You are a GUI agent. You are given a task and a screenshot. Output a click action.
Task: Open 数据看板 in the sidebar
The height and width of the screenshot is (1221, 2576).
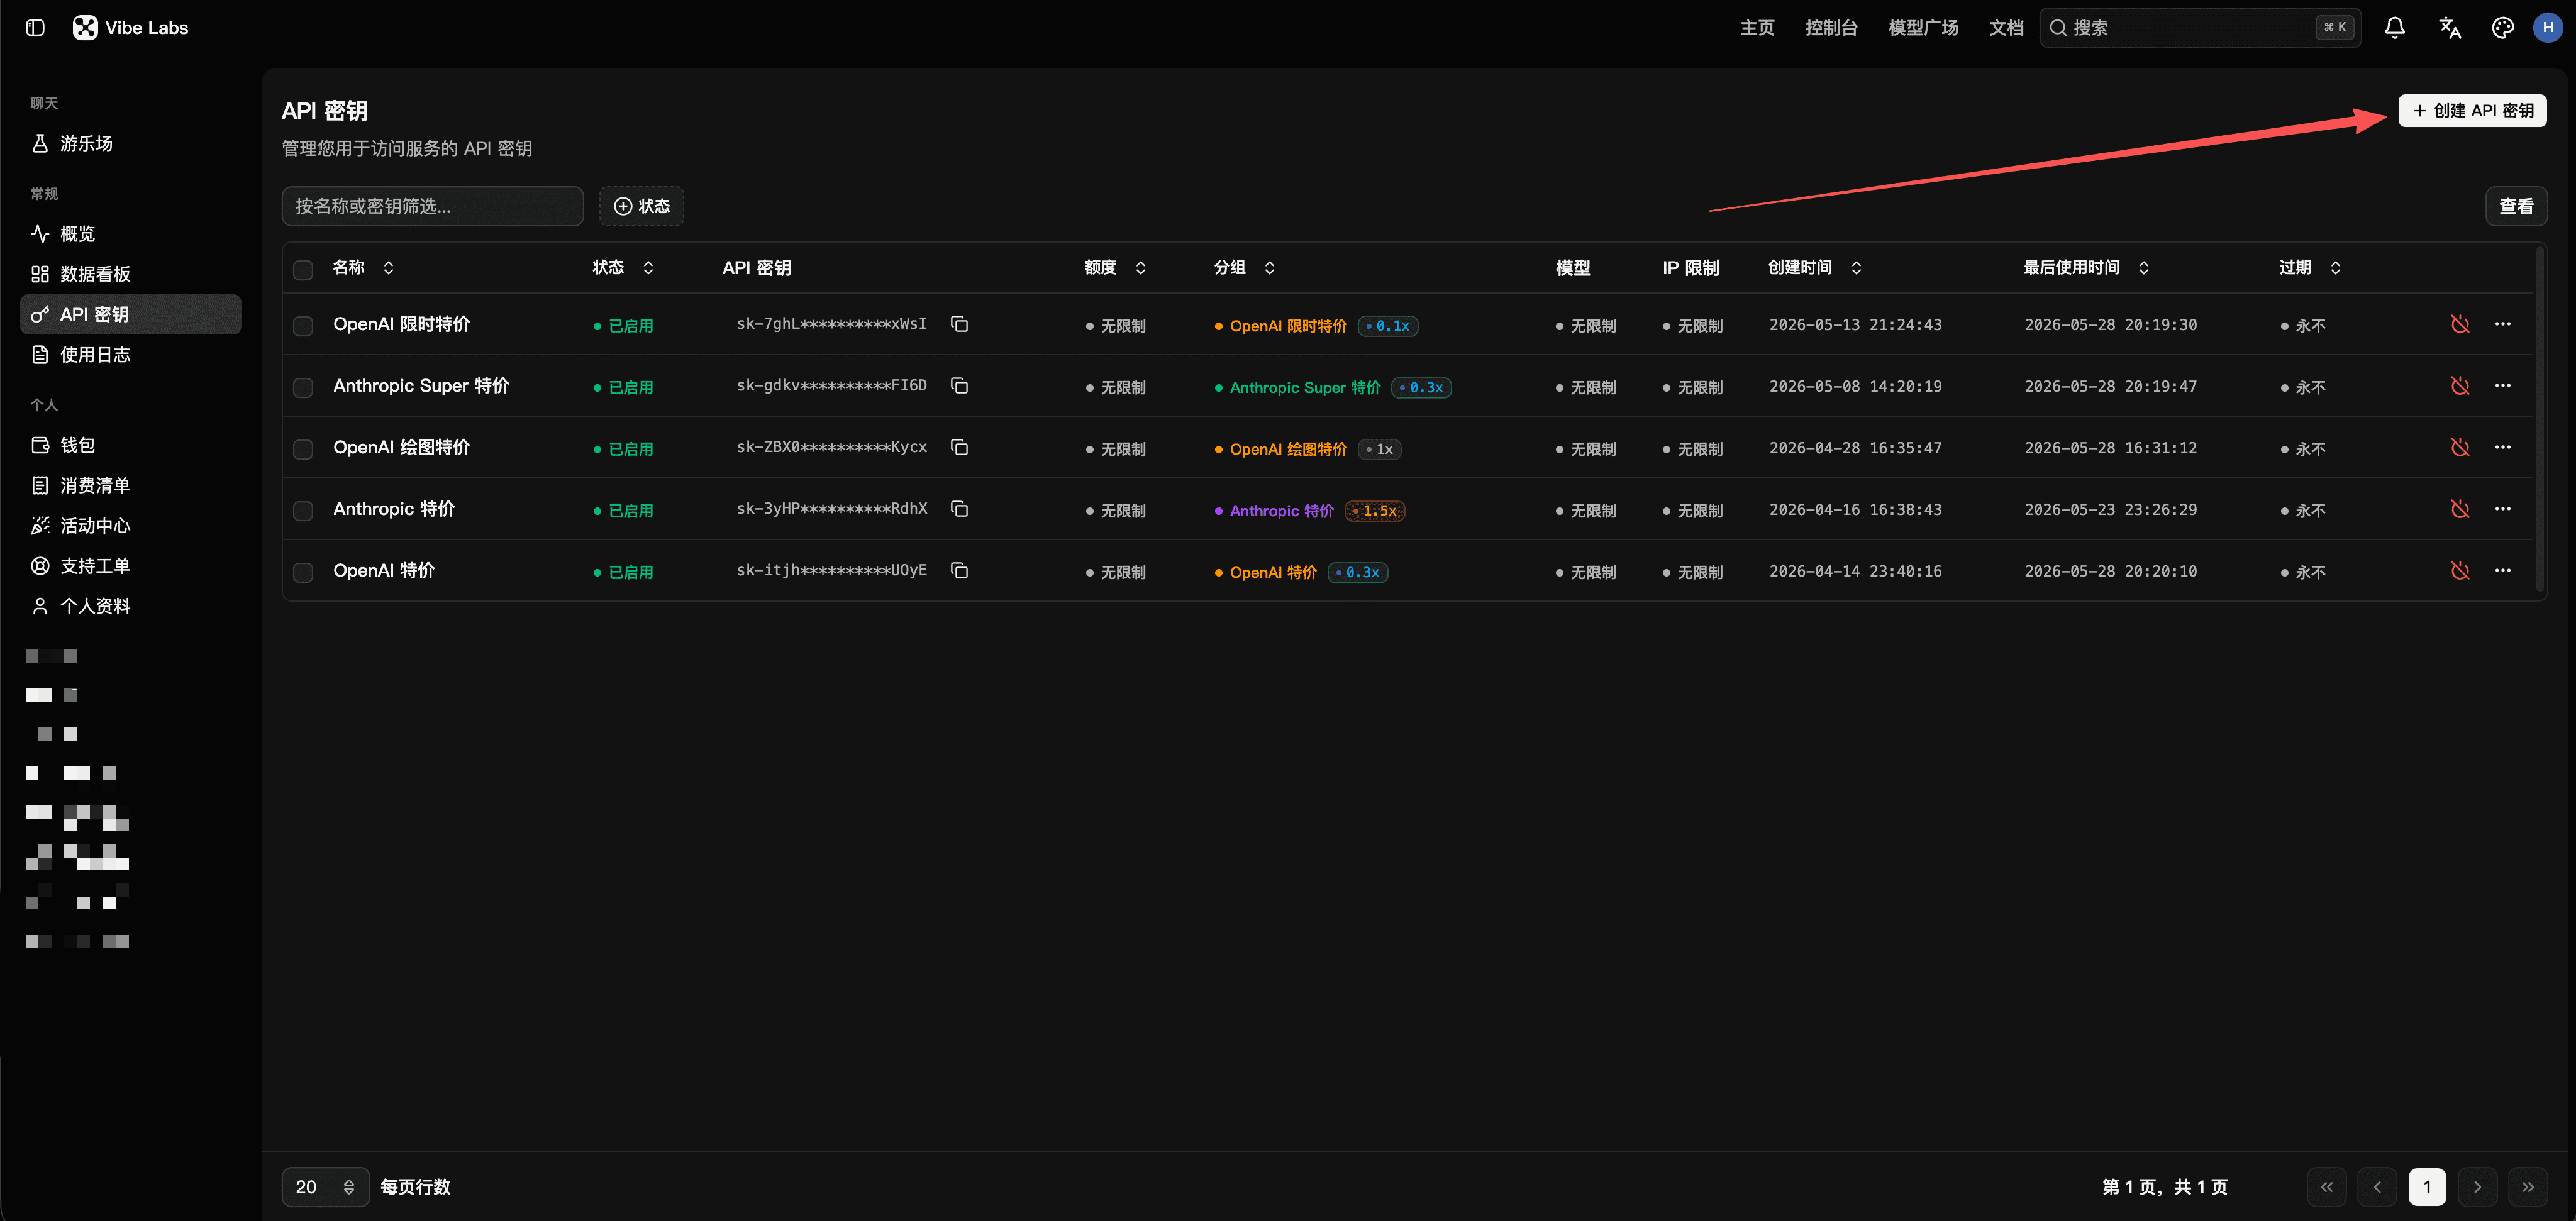pyautogui.click(x=130, y=274)
